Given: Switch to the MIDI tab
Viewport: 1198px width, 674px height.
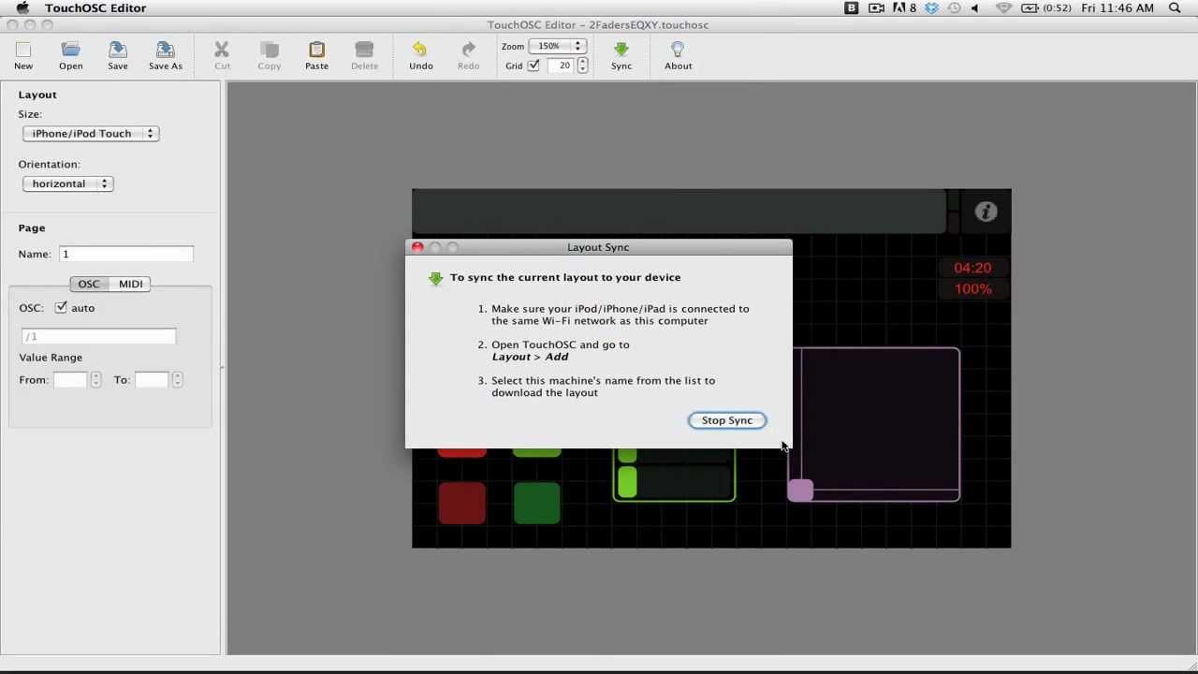Looking at the screenshot, I should [131, 284].
